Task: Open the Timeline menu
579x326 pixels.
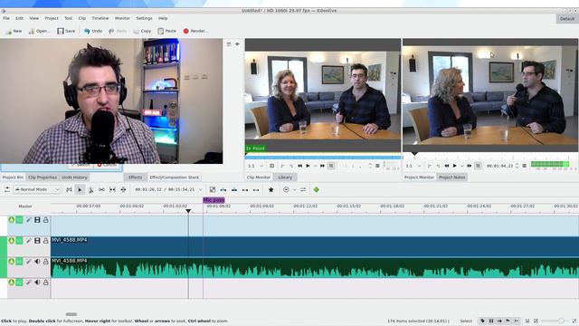Action: [x=100, y=18]
